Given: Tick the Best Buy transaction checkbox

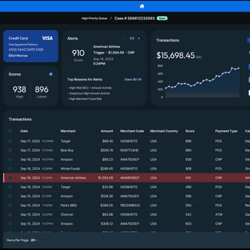Looking at the screenshot, I should coord(10,151).
